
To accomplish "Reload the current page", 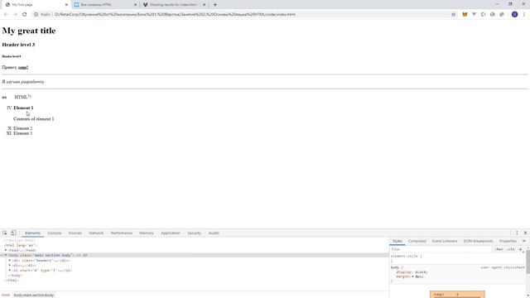I will click(24, 15).
